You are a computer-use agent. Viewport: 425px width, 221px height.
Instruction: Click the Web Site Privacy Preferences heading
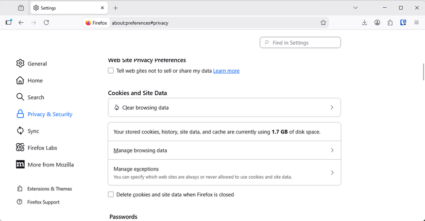point(147,60)
